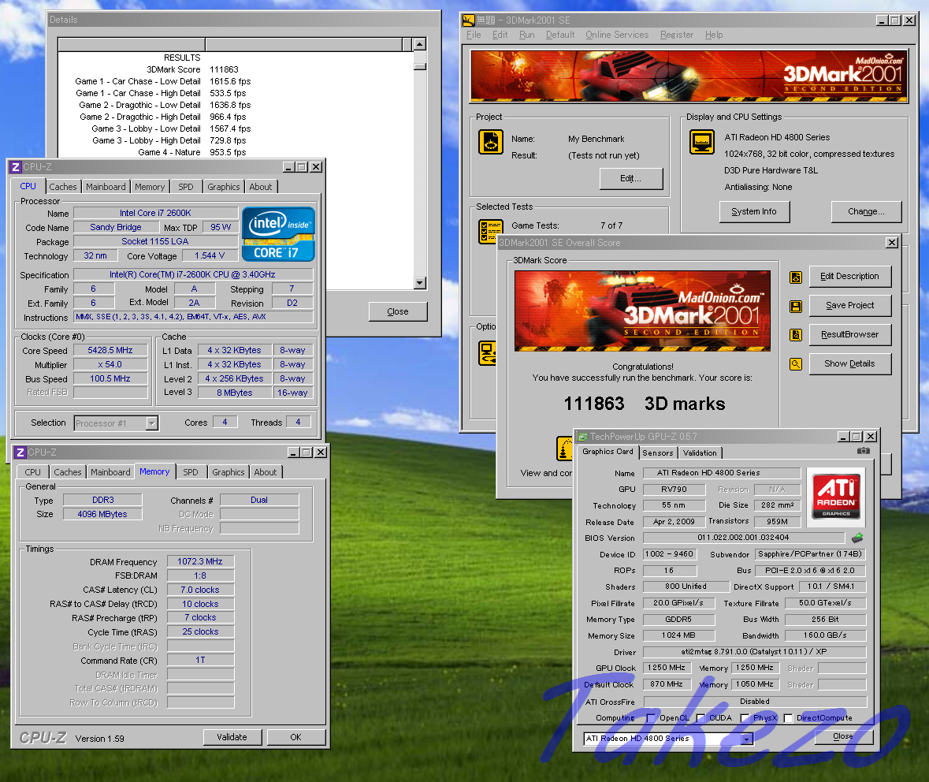This screenshot has height=782, width=929.
Task: Open About tab in upper CPU-Z
Action: (x=261, y=187)
